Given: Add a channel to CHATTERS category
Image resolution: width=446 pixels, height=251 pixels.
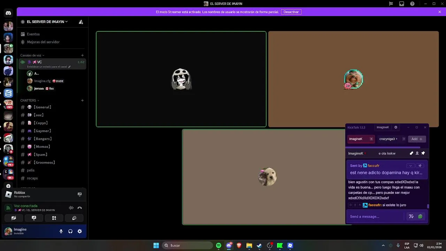Looking at the screenshot, I should point(82,100).
